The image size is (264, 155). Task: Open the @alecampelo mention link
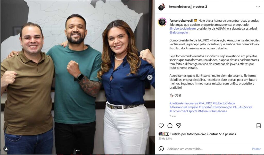[x=179, y=33]
